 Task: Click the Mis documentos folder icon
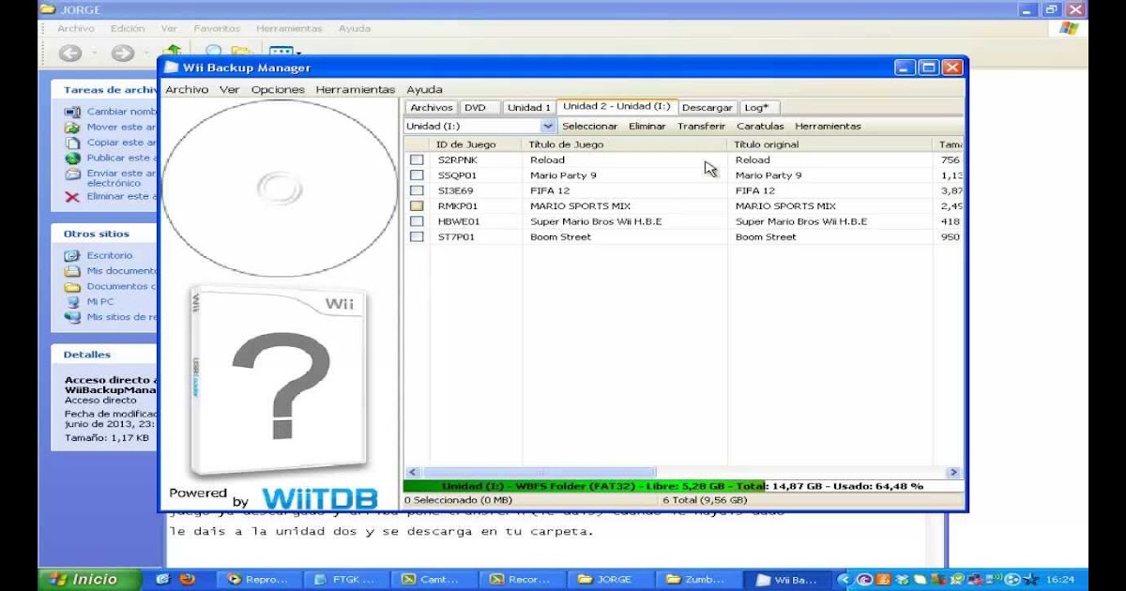tap(72, 271)
